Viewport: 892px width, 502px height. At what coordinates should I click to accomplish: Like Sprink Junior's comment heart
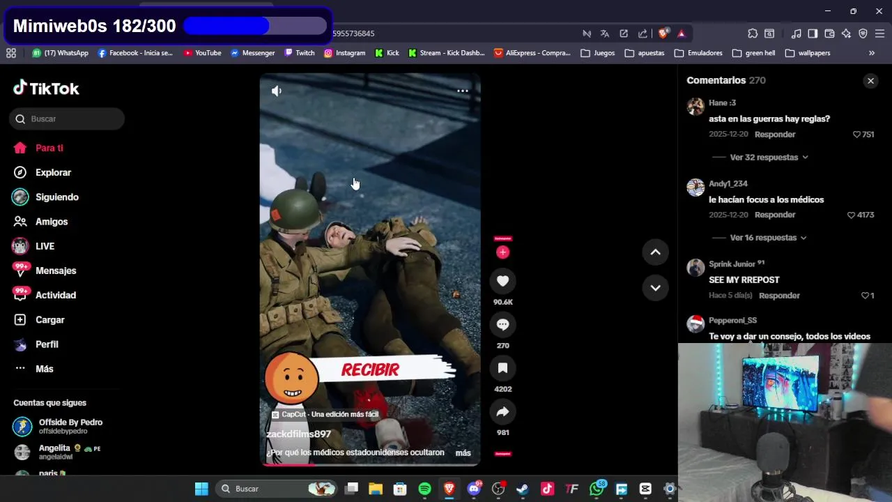tap(865, 296)
